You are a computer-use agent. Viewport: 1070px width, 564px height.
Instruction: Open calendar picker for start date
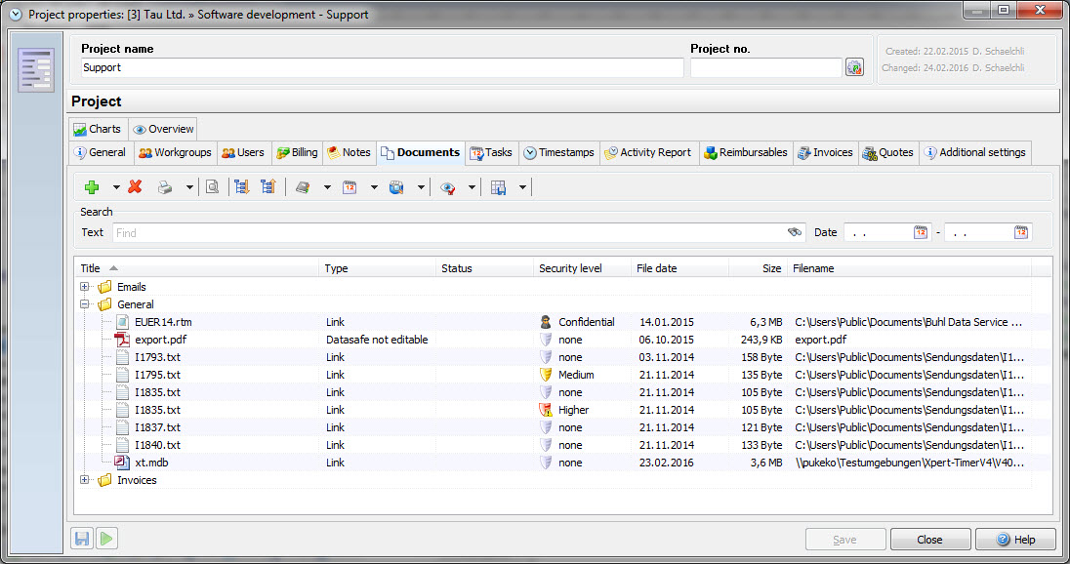coord(920,232)
